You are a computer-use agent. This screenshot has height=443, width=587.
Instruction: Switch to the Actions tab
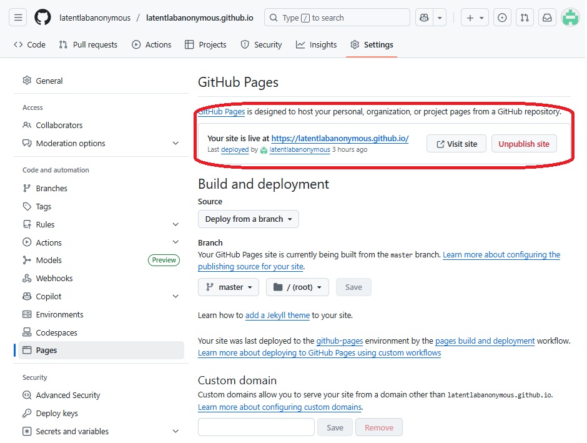(x=151, y=44)
